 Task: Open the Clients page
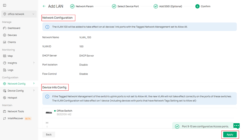[12, 42]
